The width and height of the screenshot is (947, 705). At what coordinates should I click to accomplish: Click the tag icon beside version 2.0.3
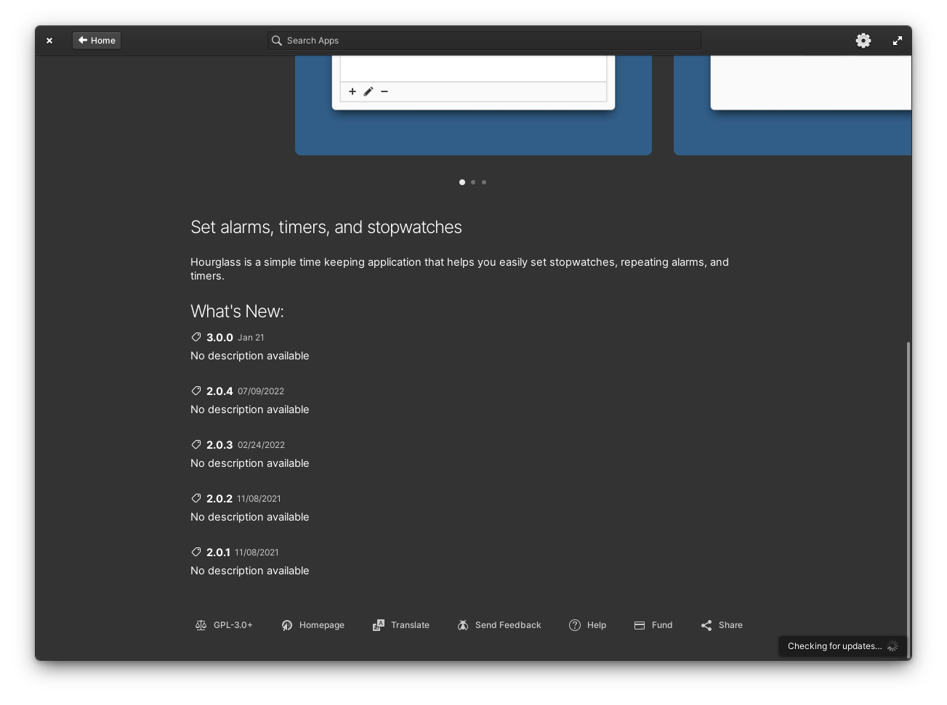point(196,444)
